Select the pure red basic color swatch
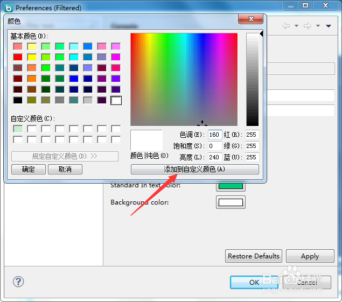 (18, 57)
